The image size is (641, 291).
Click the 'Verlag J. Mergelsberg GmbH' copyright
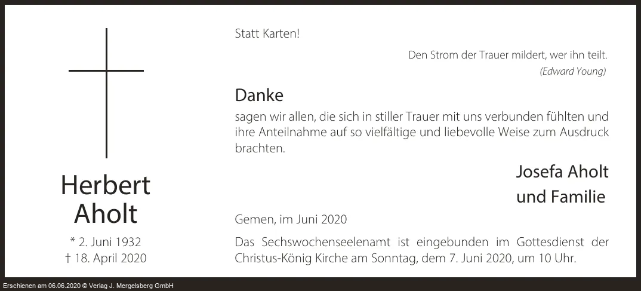point(136,286)
